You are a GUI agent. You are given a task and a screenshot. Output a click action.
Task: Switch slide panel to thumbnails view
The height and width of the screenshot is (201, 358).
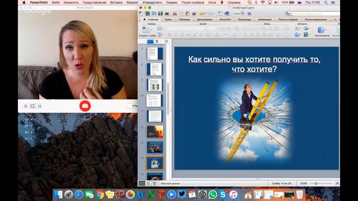coord(150,41)
